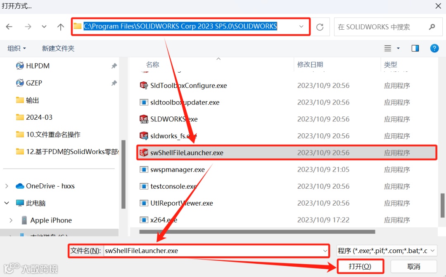Screen dimensions: 446x277
Task: Select sldtoolboxupdater.exe file icon
Action: [x=144, y=102]
